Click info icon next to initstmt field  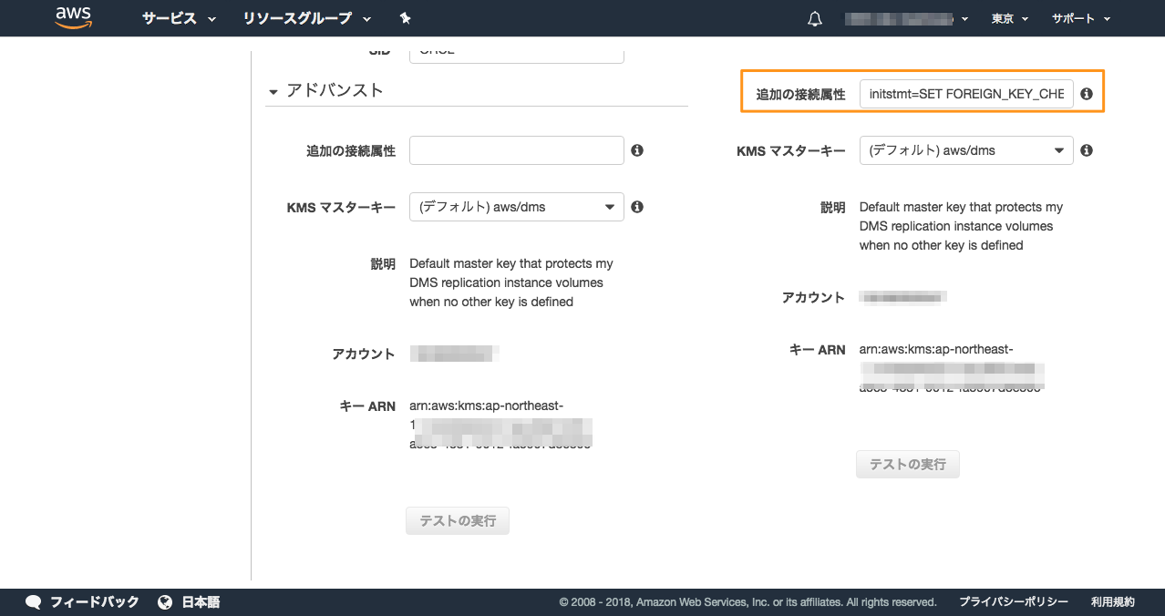click(1087, 94)
